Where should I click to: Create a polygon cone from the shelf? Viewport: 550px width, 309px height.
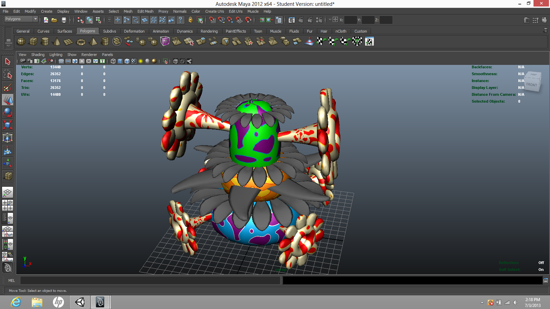(x=57, y=42)
